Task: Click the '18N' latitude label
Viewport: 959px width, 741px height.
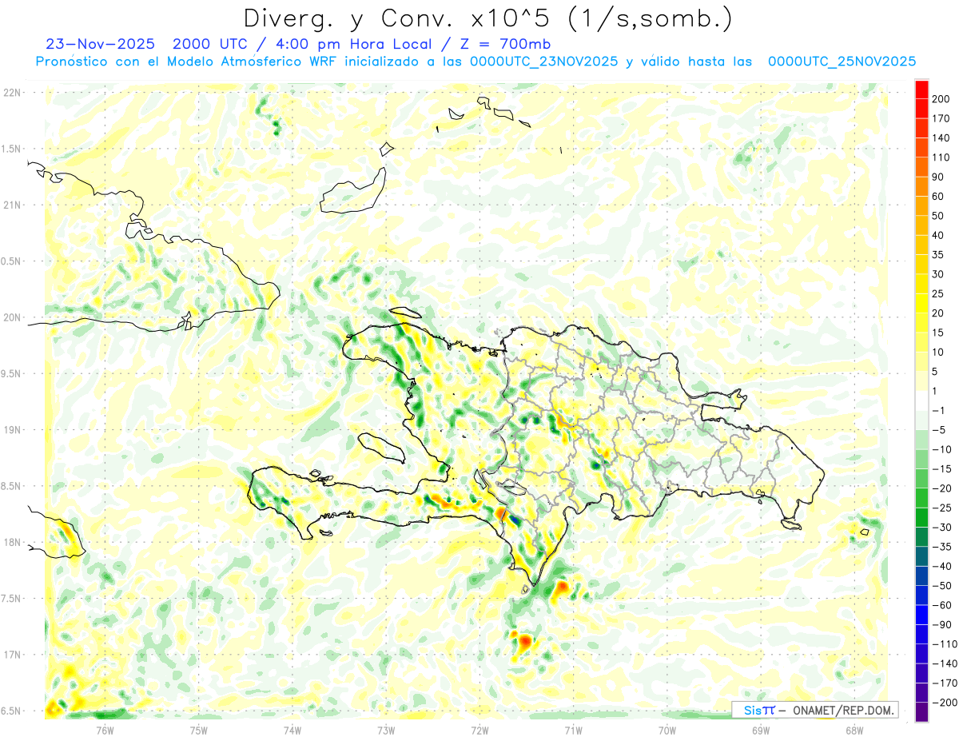Action: (12, 542)
